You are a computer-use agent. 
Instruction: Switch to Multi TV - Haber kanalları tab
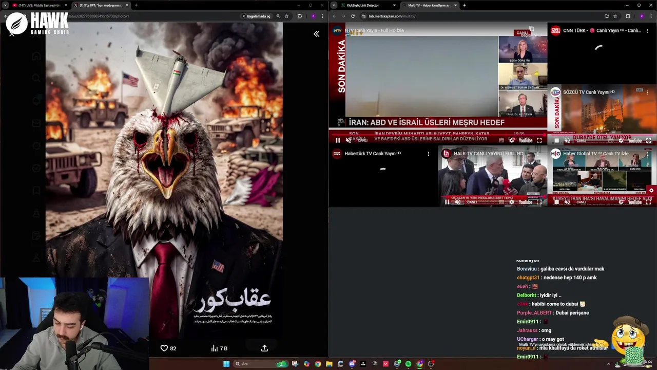(x=430, y=5)
